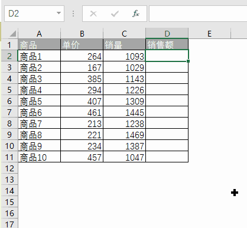Click the formula bar options dots
The height and width of the screenshot is (228, 247).
pyautogui.click(x=73, y=14)
